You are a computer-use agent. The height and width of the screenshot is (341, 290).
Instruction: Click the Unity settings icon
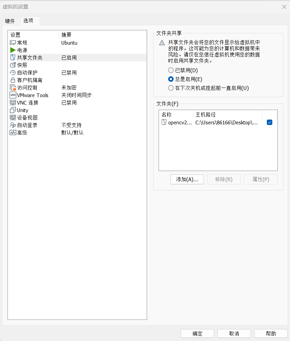(x=13, y=110)
